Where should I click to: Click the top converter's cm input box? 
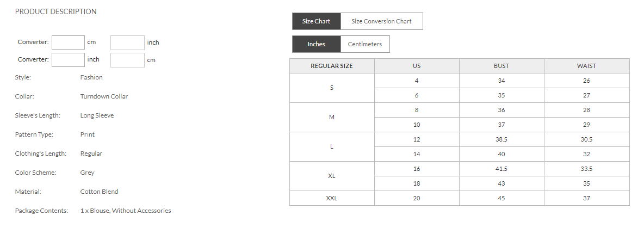(69, 42)
